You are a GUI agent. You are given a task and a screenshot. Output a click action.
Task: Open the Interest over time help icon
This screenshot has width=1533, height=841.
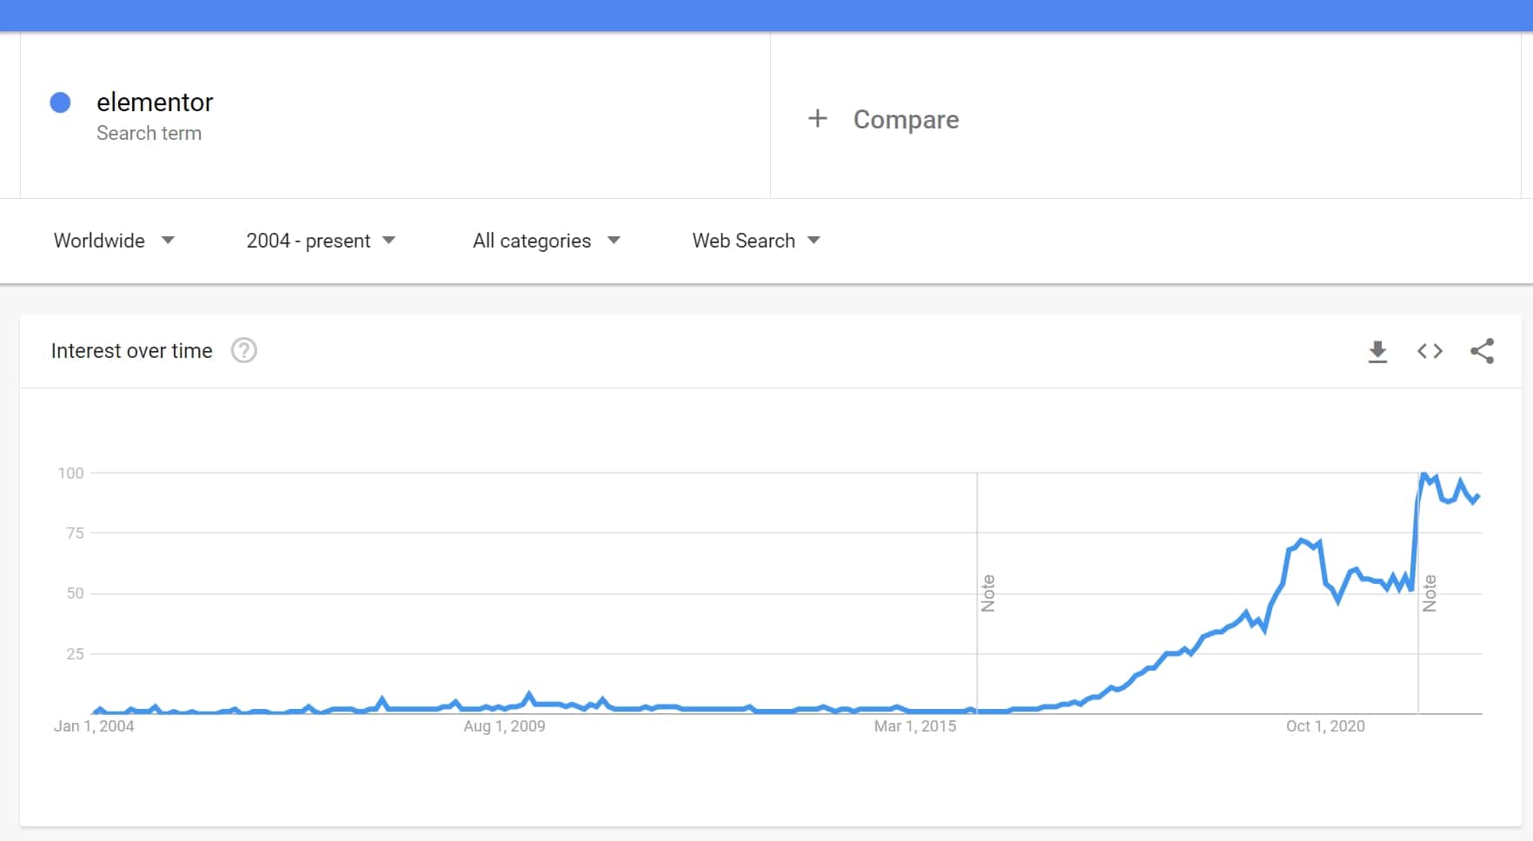pyautogui.click(x=243, y=350)
